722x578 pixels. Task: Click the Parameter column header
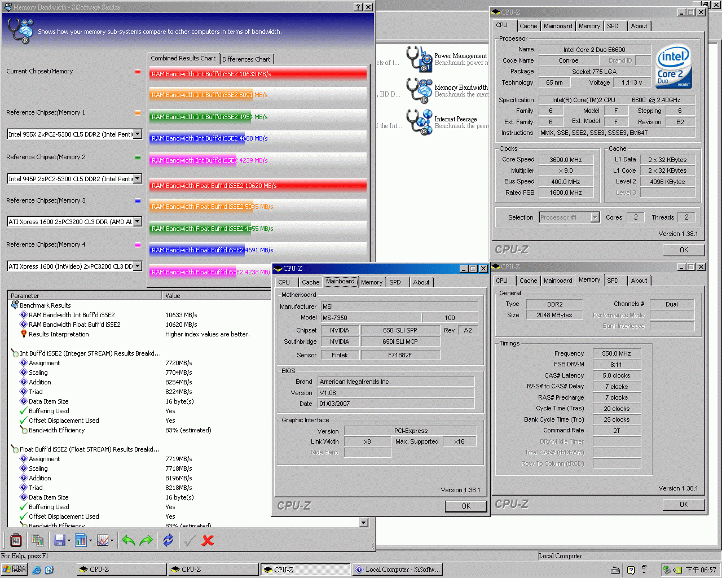coord(85,296)
